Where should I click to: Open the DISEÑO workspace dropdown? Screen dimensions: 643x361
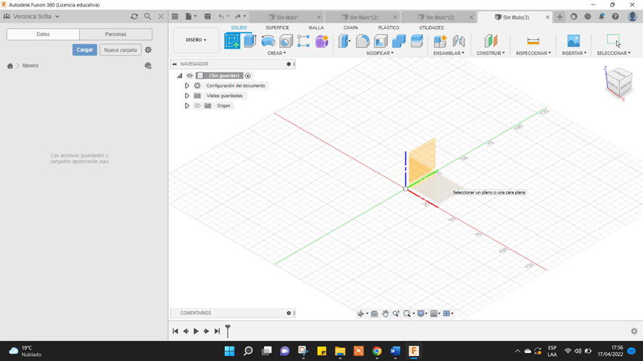196,40
